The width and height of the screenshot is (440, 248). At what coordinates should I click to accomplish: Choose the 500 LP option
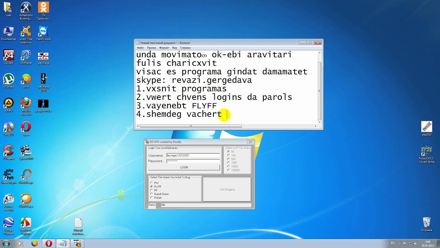(x=229, y=159)
